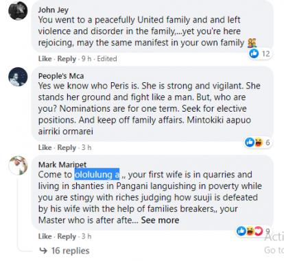Like Mark Maripet's comment
The width and height of the screenshot is (284, 261).
[45, 236]
